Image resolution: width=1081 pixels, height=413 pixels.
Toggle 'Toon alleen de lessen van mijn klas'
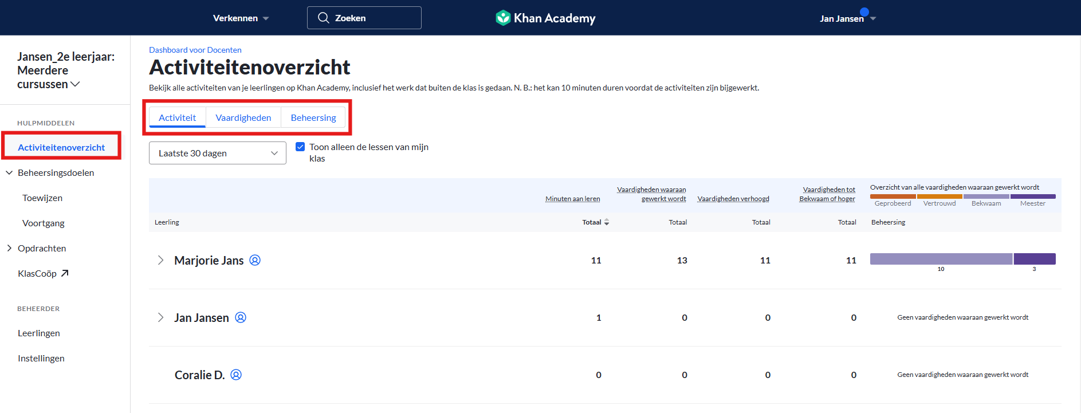point(300,147)
